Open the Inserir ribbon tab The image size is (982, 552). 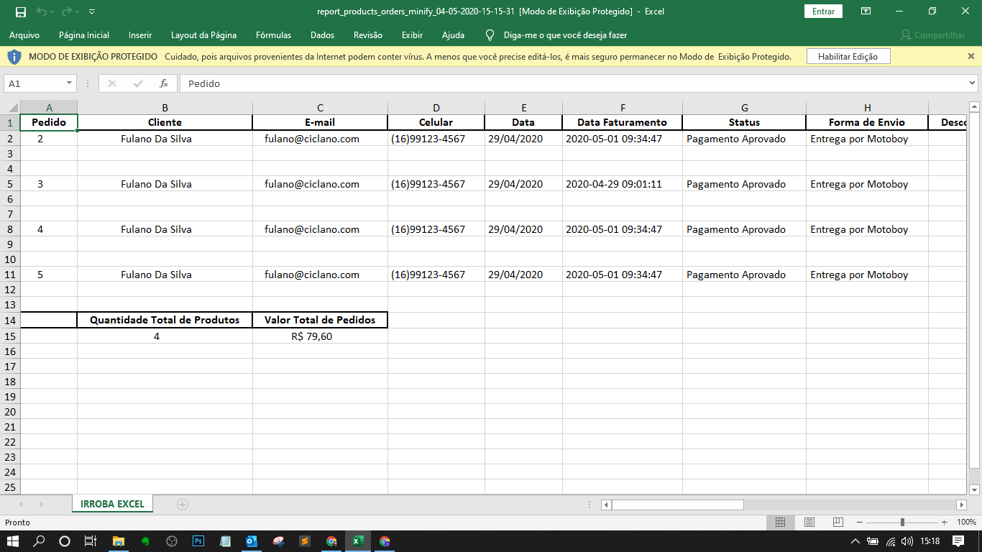click(140, 34)
